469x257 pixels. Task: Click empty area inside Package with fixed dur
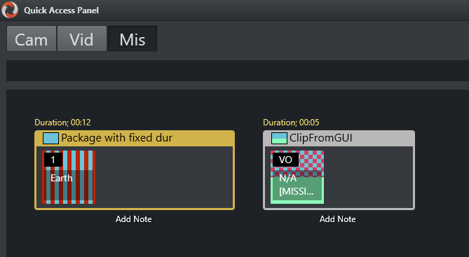[164, 177]
